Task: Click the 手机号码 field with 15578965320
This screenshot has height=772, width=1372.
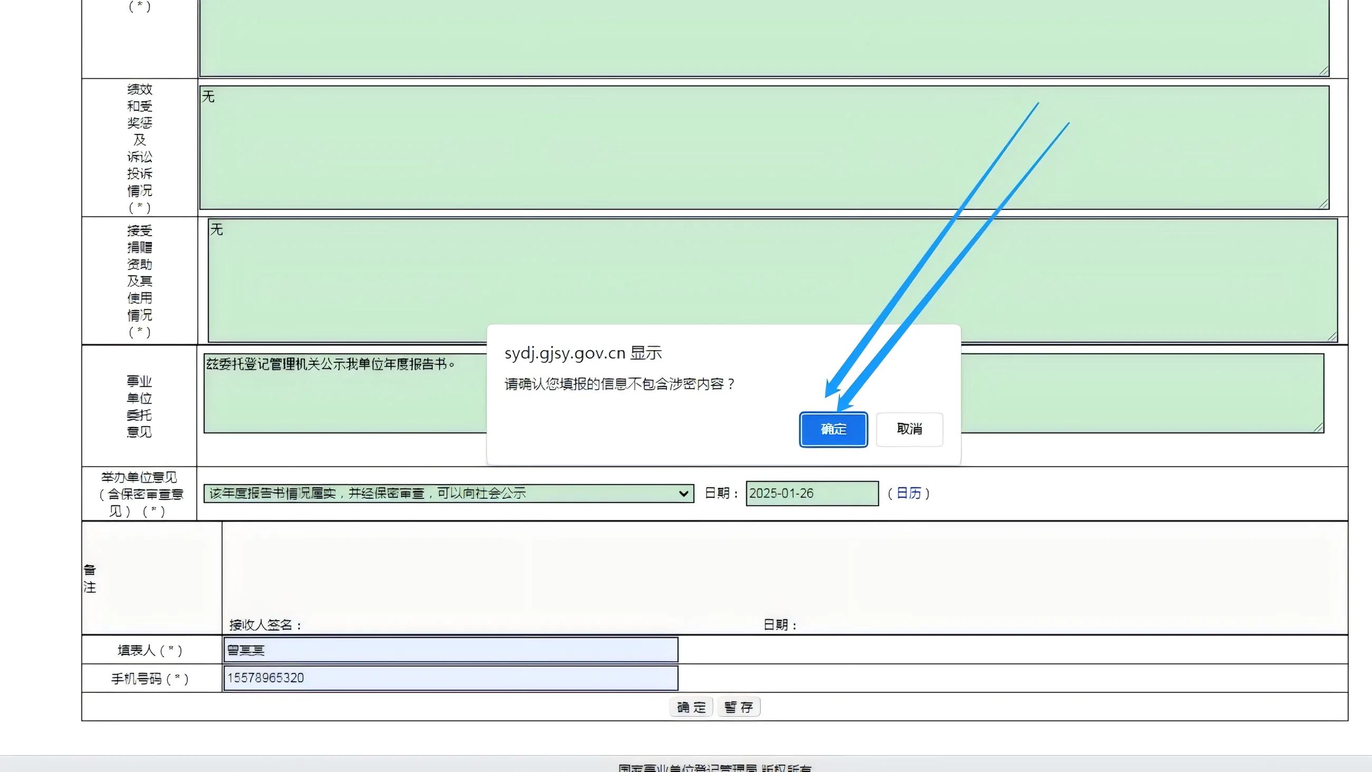Action: [451, 678]
